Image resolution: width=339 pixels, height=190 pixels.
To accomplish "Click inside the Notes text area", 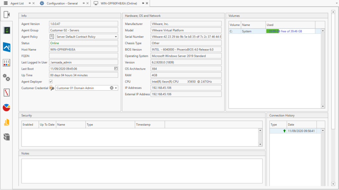I will tap(142, 171).
